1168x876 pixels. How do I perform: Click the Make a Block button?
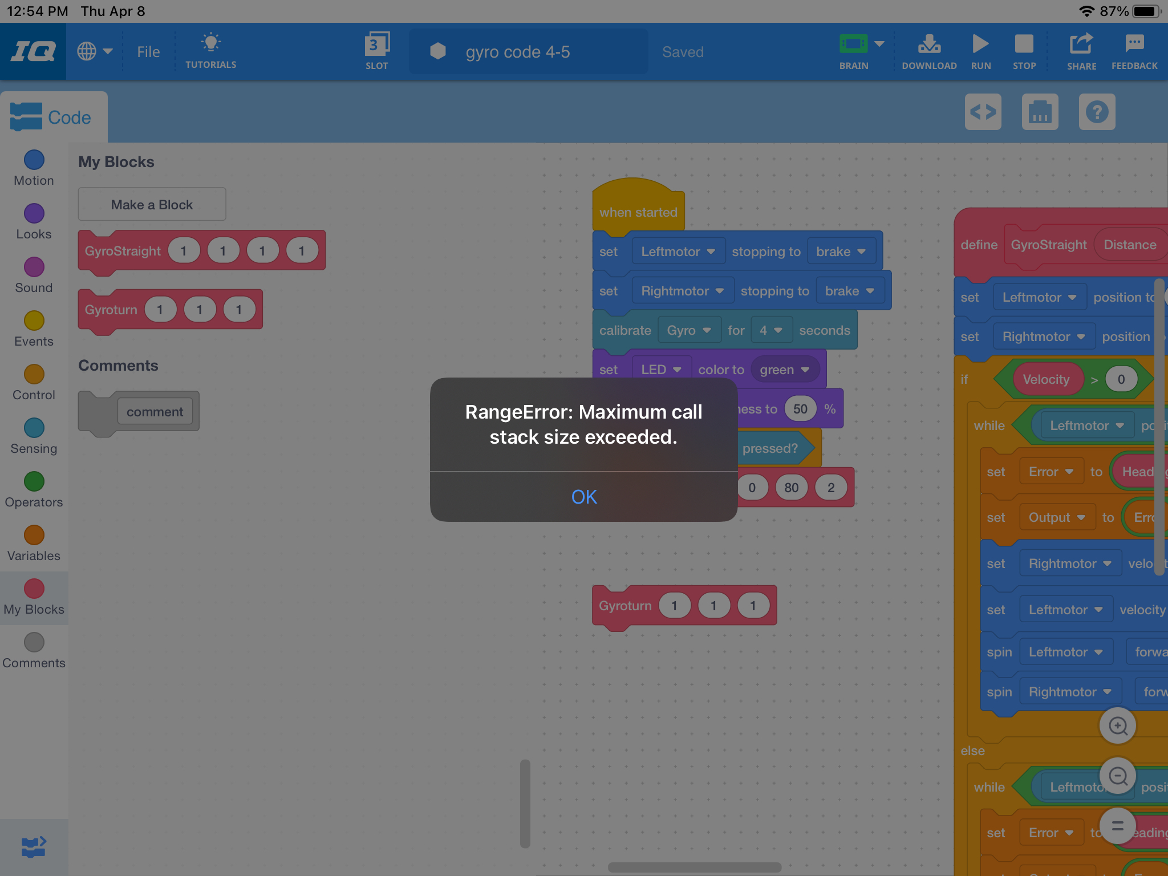(152, 205)
